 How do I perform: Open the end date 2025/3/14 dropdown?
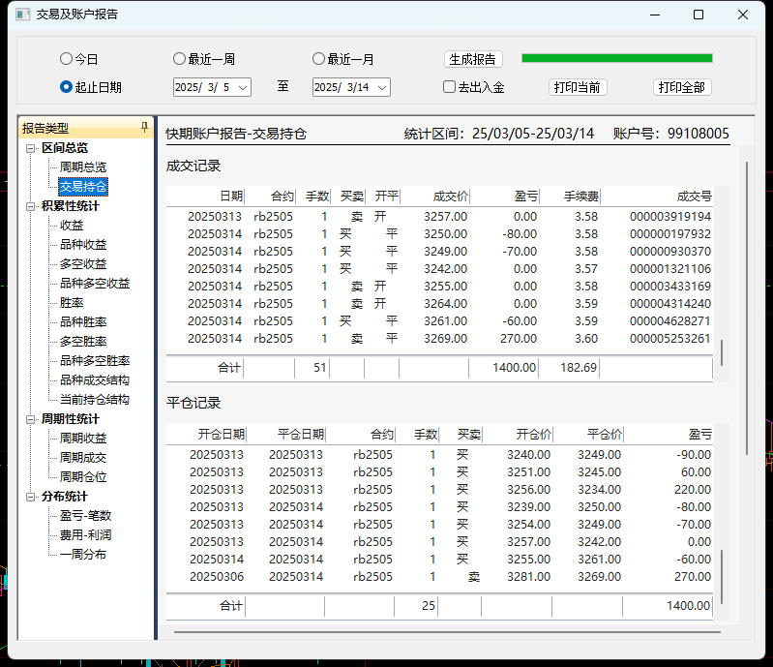[381, 87]
